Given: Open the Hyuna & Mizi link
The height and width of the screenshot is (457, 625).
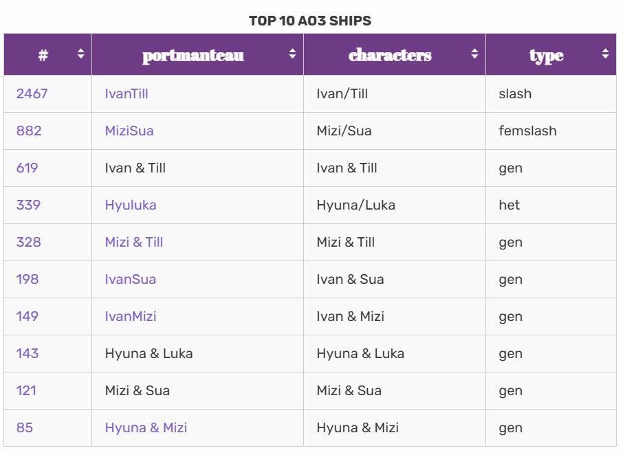Looking at the screenshot, I should pyautogui.click(x=145, y=427).
